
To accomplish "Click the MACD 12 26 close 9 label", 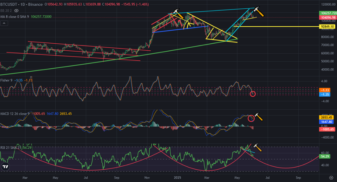I will tap(15, 114).
